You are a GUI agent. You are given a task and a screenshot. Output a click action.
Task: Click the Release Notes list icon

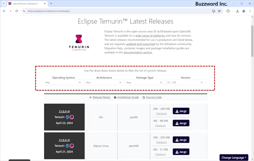pos(90,98)
